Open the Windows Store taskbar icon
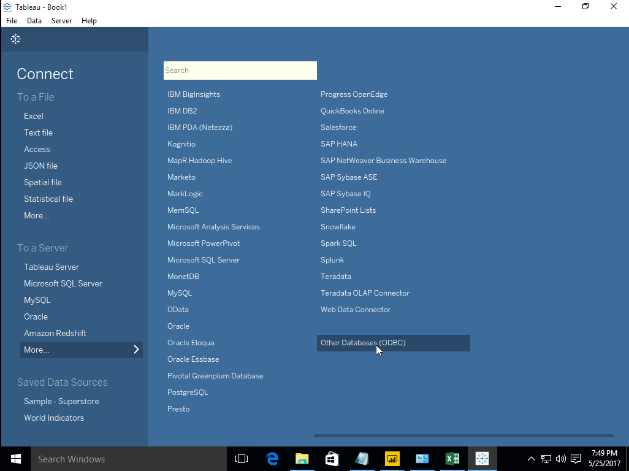This screenshot has height=471, width=629. pos(332,459)
